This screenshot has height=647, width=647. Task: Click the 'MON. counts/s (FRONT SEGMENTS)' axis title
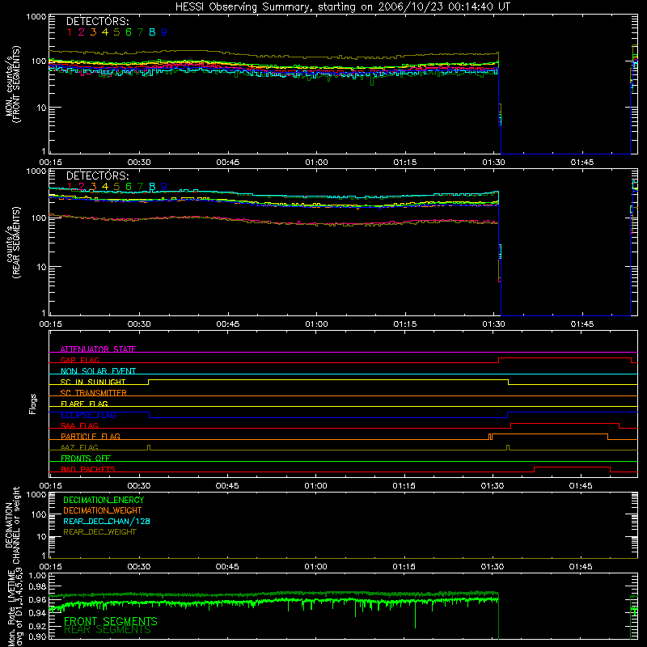[x=12, y=84]
